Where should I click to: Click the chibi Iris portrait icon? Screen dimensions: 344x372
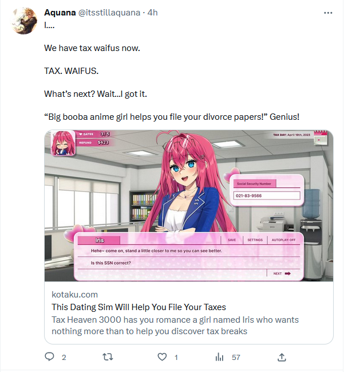click(63, 143)
